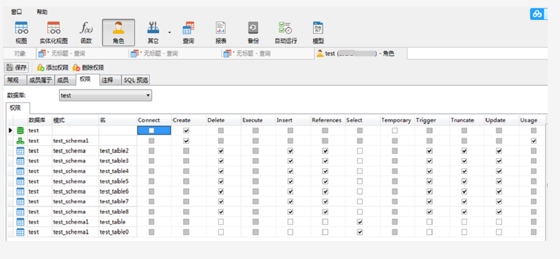Uncheck References for test_table8
This screenshot has height=259, width=560.
tap(325, 212)
